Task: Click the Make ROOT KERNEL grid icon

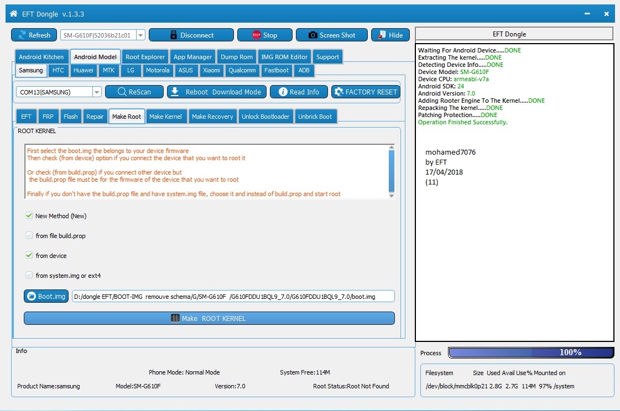Action: (175, 318)
